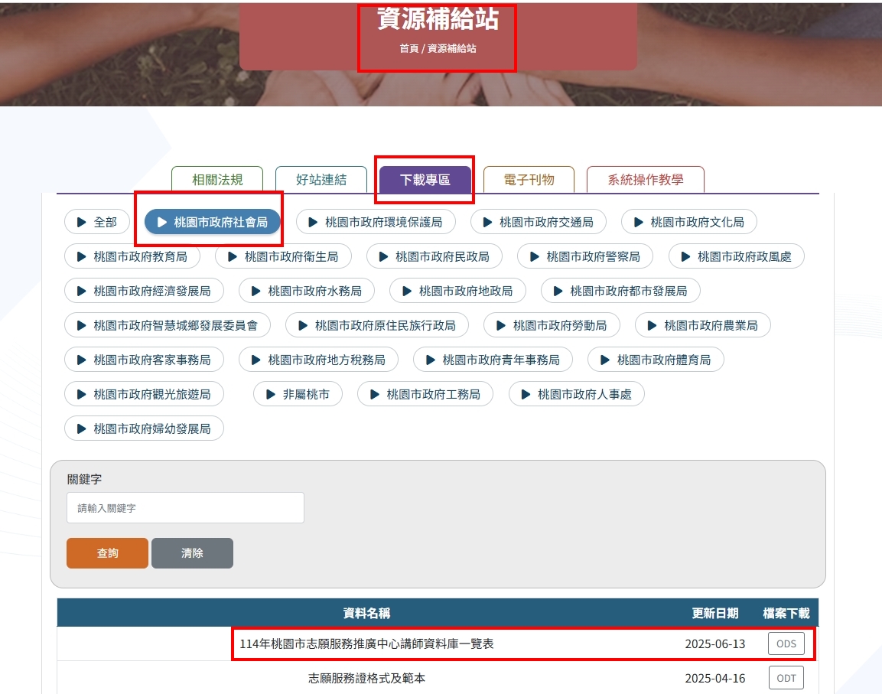The width and height of the screenshot is (882, 694).
Task: Filter by 桃園市政府地方稅務局
Action: coord(318,360)
